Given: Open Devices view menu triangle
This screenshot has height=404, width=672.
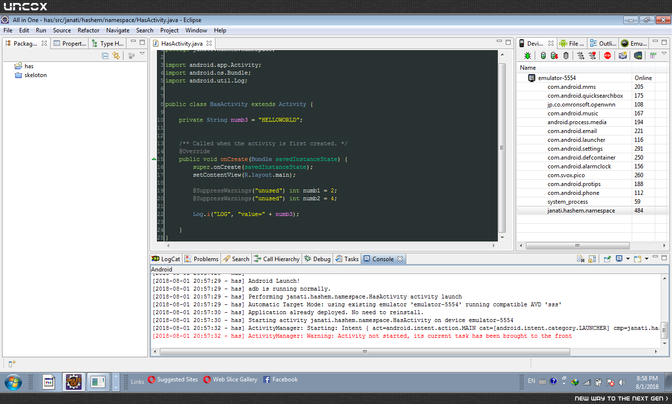Looking at the screenshot, I should [664, 54].
